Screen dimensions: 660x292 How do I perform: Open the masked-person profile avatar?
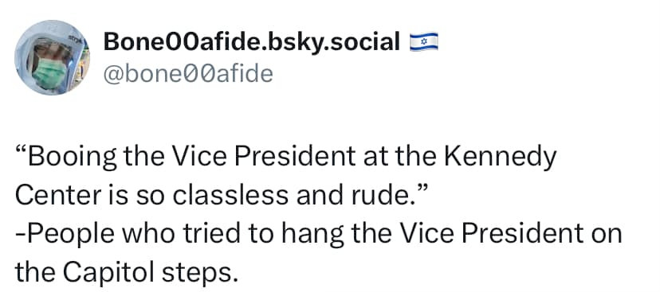(x=52, y=57)
